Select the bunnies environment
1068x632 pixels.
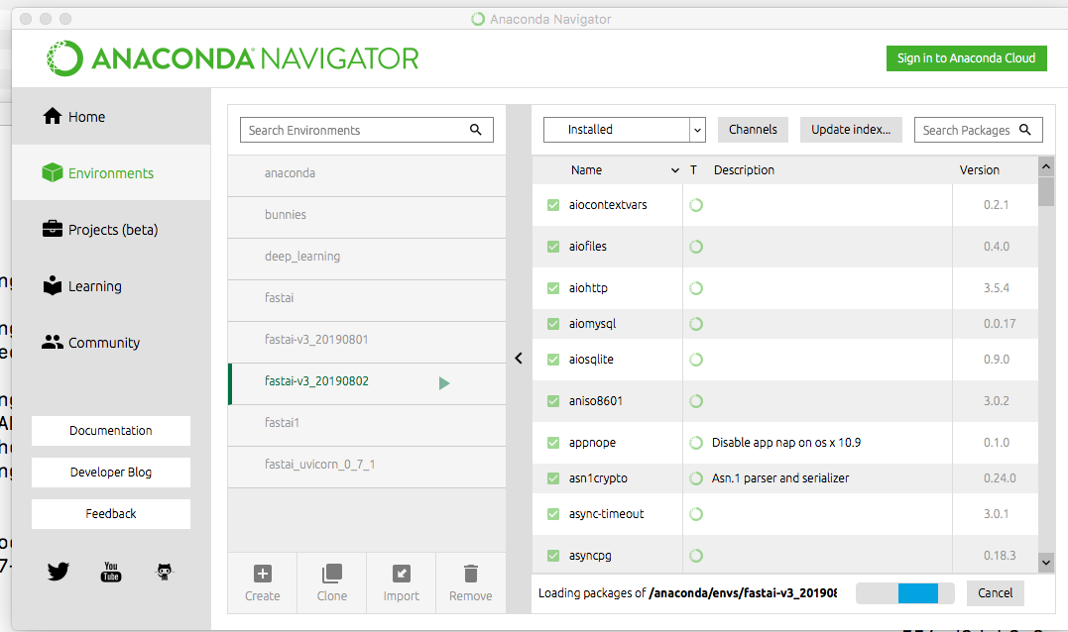click(x=367, y=217)
